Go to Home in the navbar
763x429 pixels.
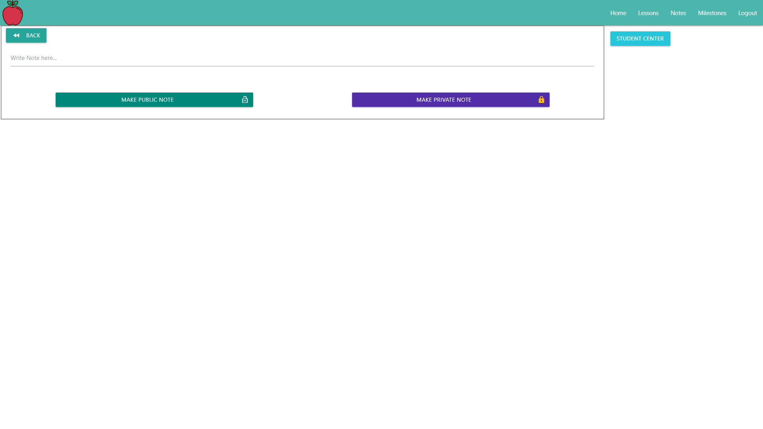[618, 13]
